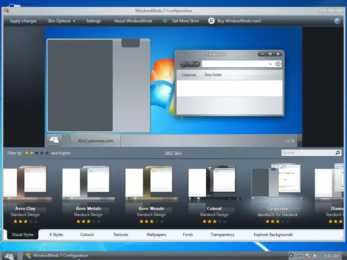Viewport: 347px width, 260px height.
Task: Open the Colours tab
Action: (x=87, y=235)
